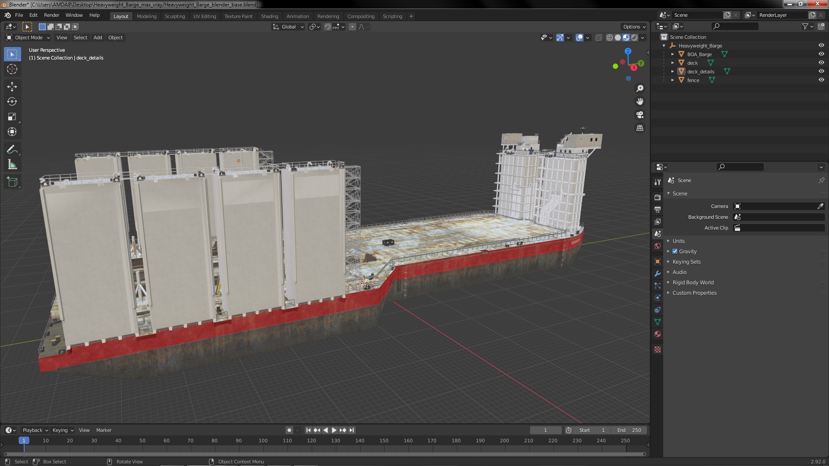Open the Modifier properties wrench tab
Image resolution: width=829 pixels, height=466 pixels.
658,274
